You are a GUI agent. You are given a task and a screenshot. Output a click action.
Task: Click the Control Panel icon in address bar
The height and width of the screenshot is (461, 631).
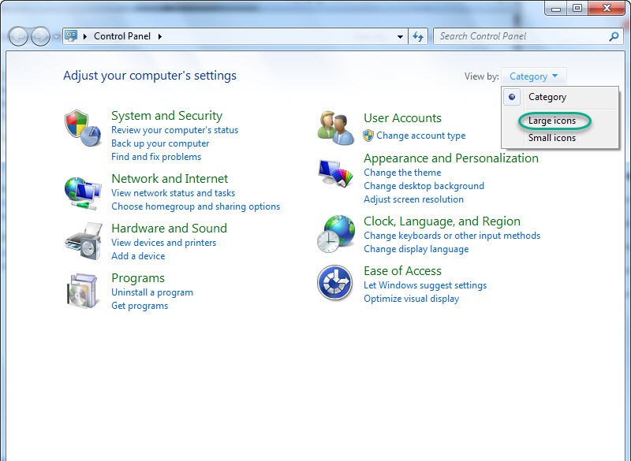point(71,36)
